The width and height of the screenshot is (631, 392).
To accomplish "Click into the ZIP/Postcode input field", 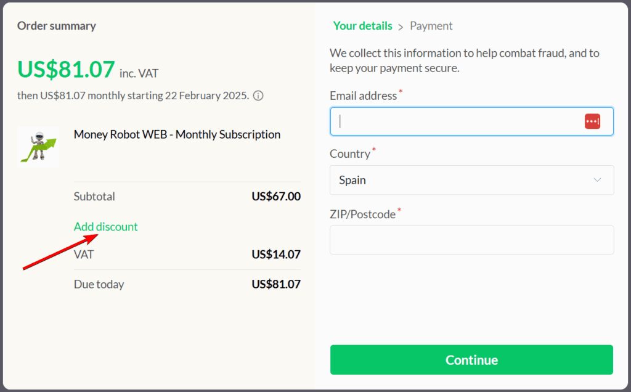I will [471, 240].
